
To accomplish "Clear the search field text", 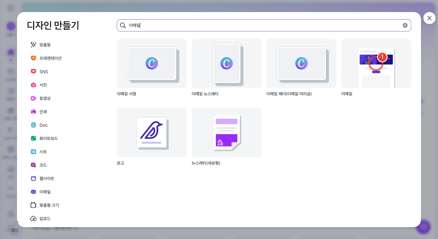I will tap(405, 25).
